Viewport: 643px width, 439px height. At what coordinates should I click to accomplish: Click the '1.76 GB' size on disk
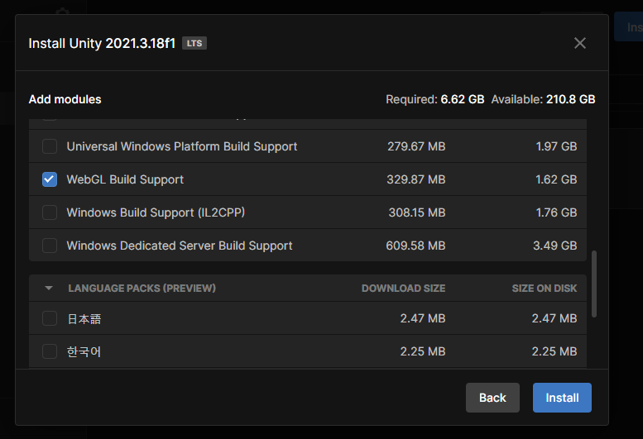point(556,212)
